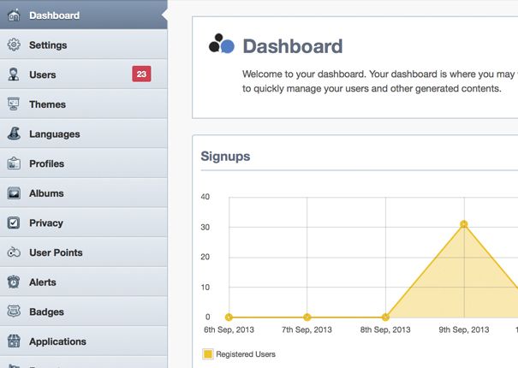
Task: Click the Themes monitor icon
Action: tap(14, 104)
